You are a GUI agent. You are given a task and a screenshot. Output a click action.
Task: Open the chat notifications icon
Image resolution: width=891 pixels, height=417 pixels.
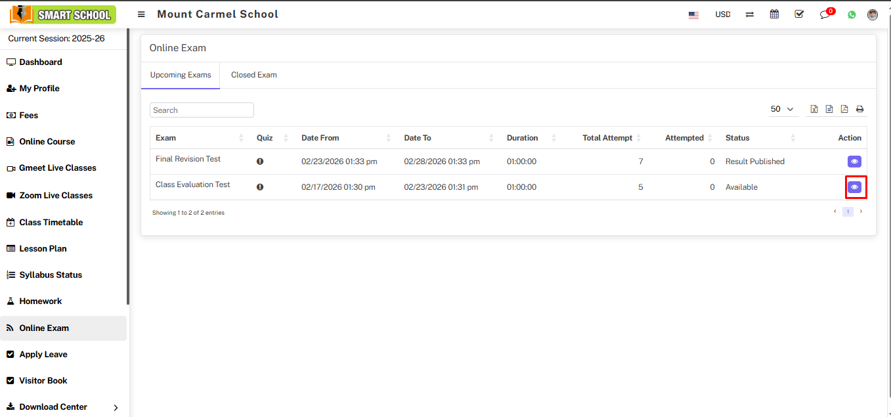pyautogui.click(x=825, y=14)
